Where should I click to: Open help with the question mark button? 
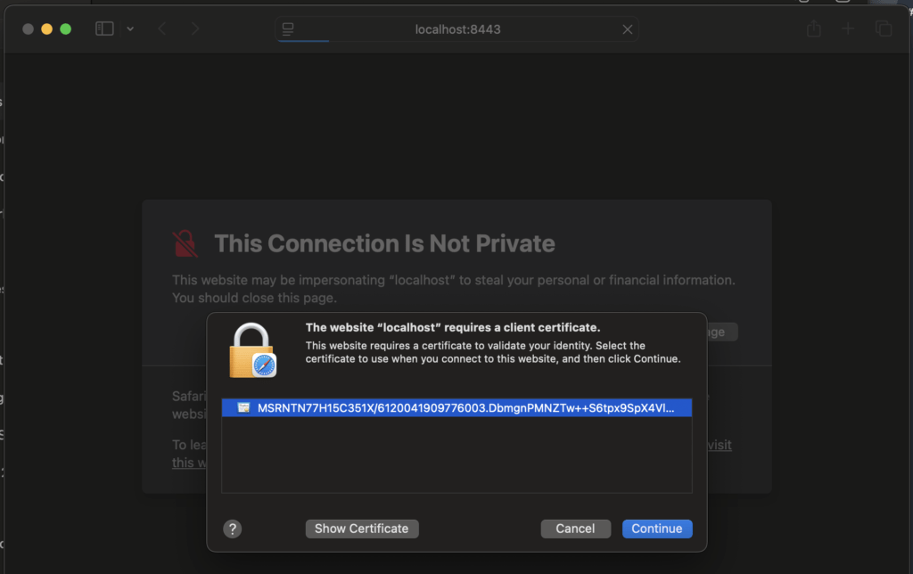click(x=233, y=529)
